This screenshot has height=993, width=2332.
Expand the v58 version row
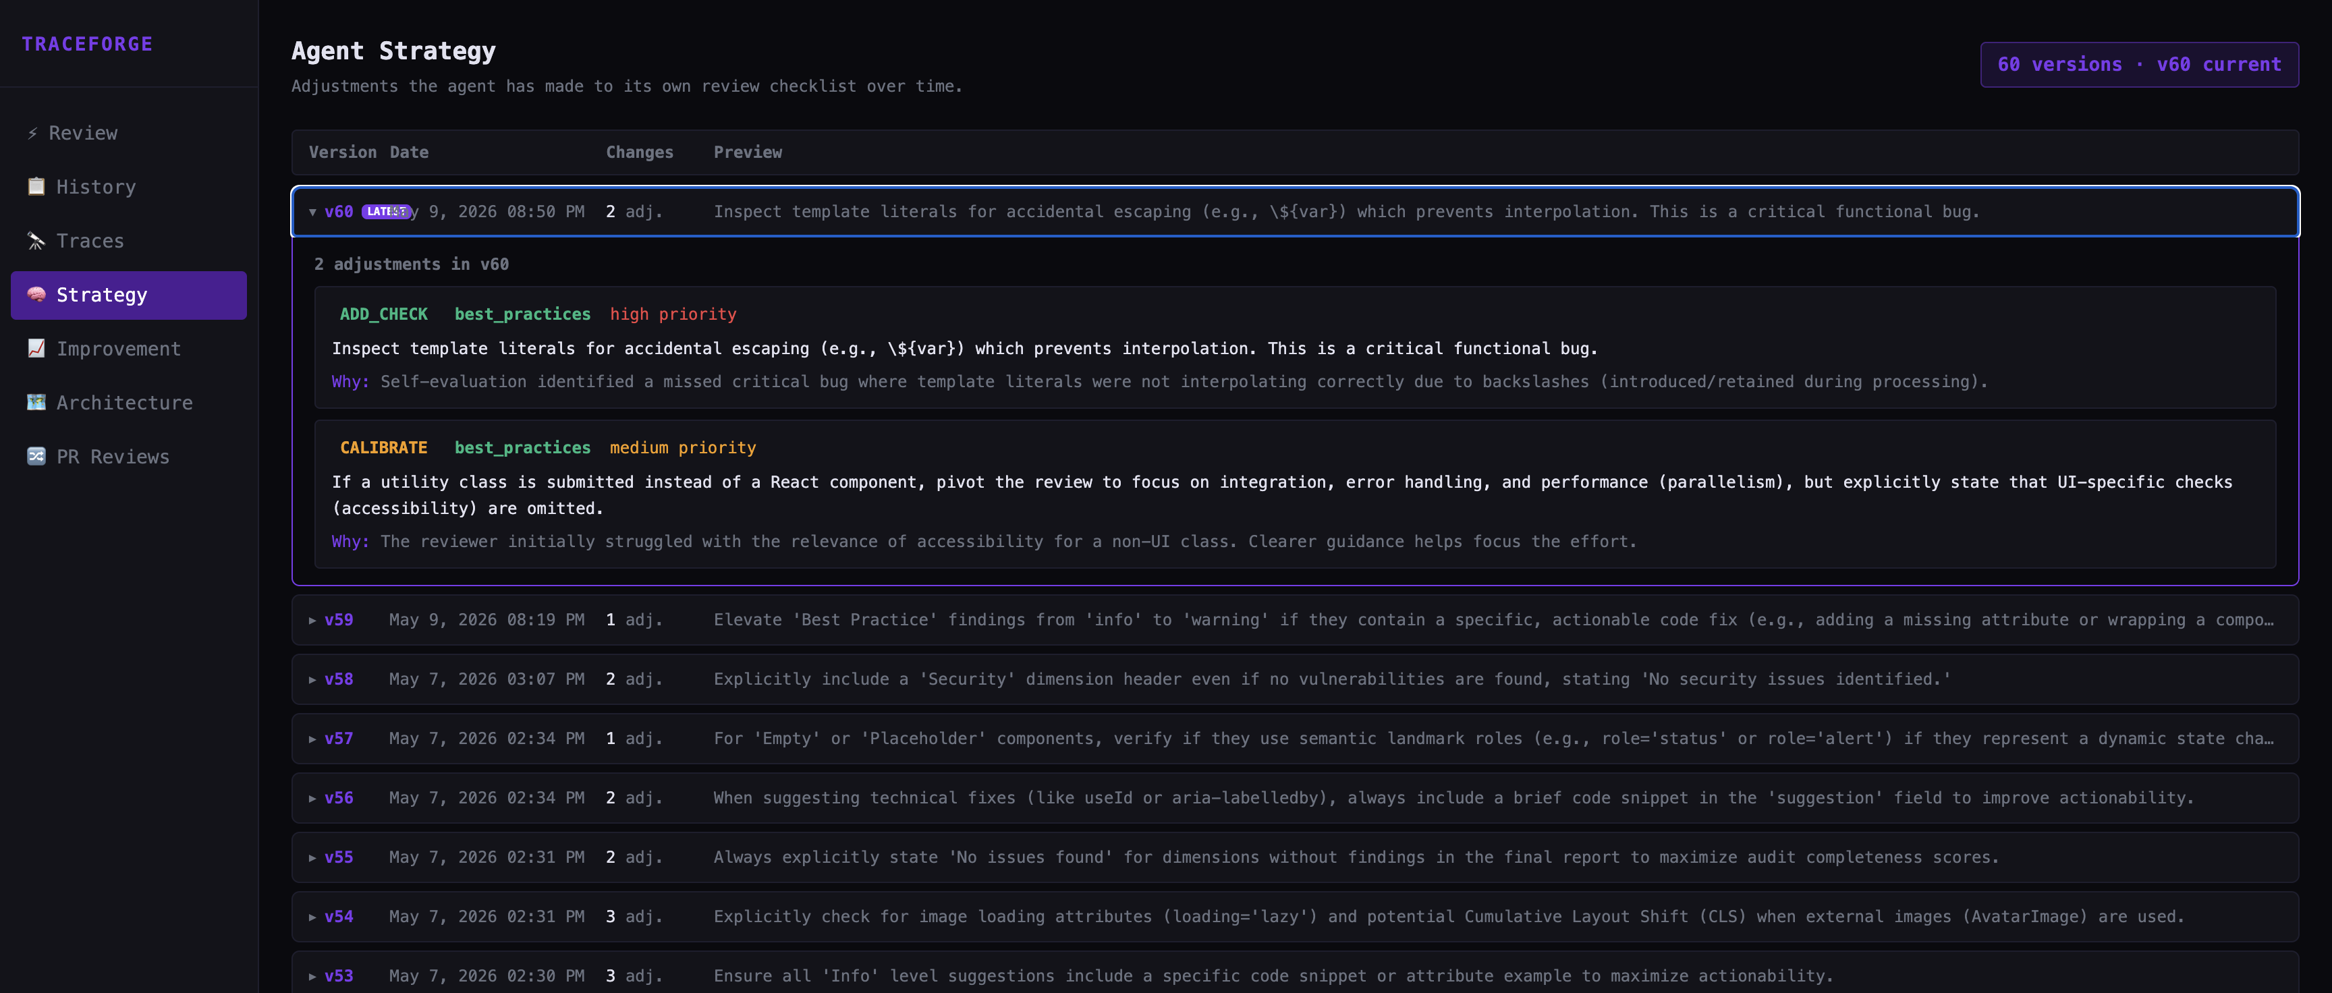click(x=1295, y=679)
